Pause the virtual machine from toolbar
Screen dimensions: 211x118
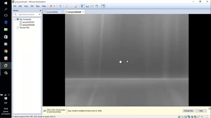51,6
